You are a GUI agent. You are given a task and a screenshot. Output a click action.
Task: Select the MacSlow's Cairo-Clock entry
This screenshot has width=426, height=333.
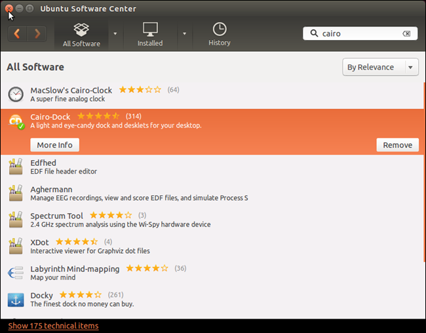[212, 94]
